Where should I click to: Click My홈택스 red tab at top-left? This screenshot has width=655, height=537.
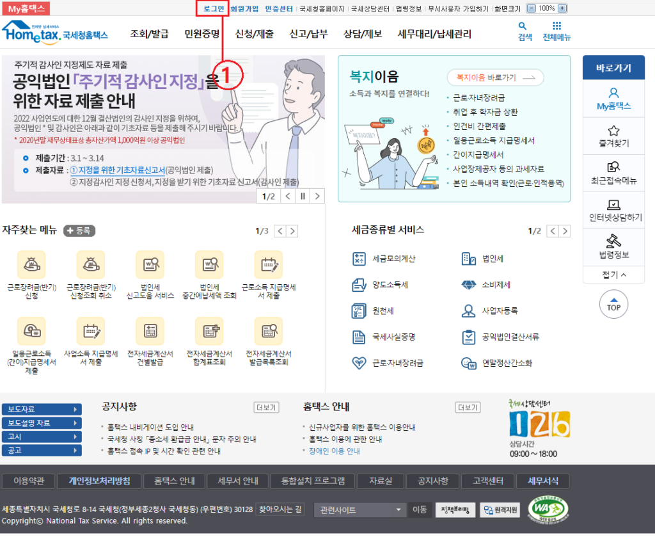[x=26, y=8]
